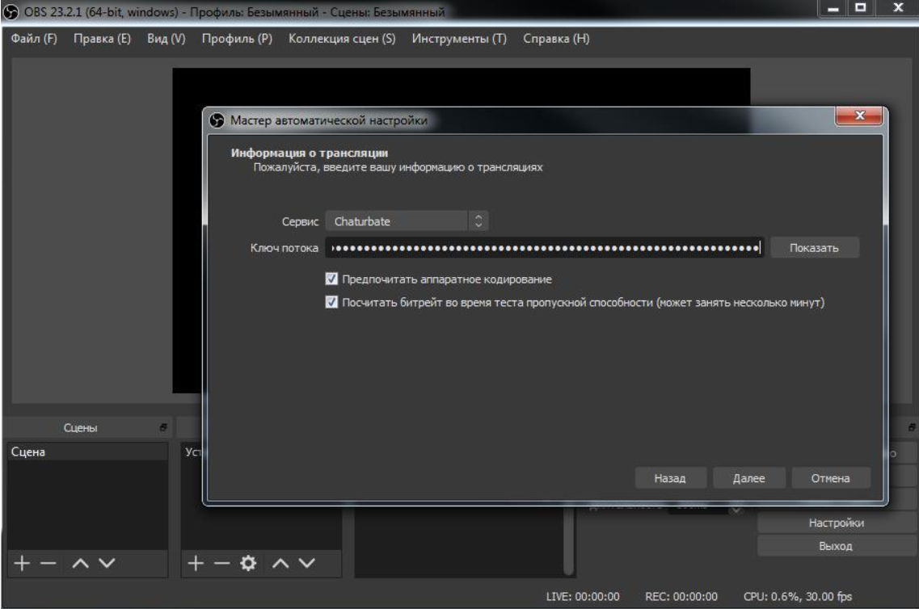The image size is (919, 609).
Task: Select the Сцена item in scenes list
Action: 87,451
